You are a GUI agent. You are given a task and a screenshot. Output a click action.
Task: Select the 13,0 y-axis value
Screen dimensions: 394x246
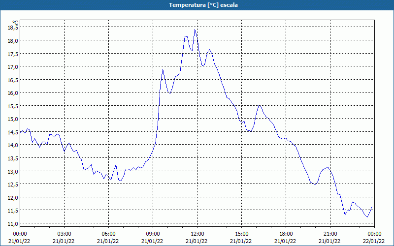point(13,171)
